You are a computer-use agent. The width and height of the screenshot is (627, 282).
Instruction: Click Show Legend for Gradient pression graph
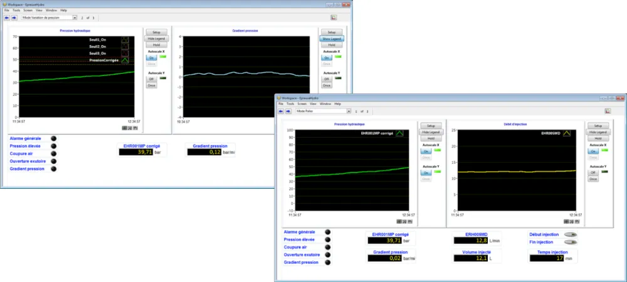coord(332,39)
